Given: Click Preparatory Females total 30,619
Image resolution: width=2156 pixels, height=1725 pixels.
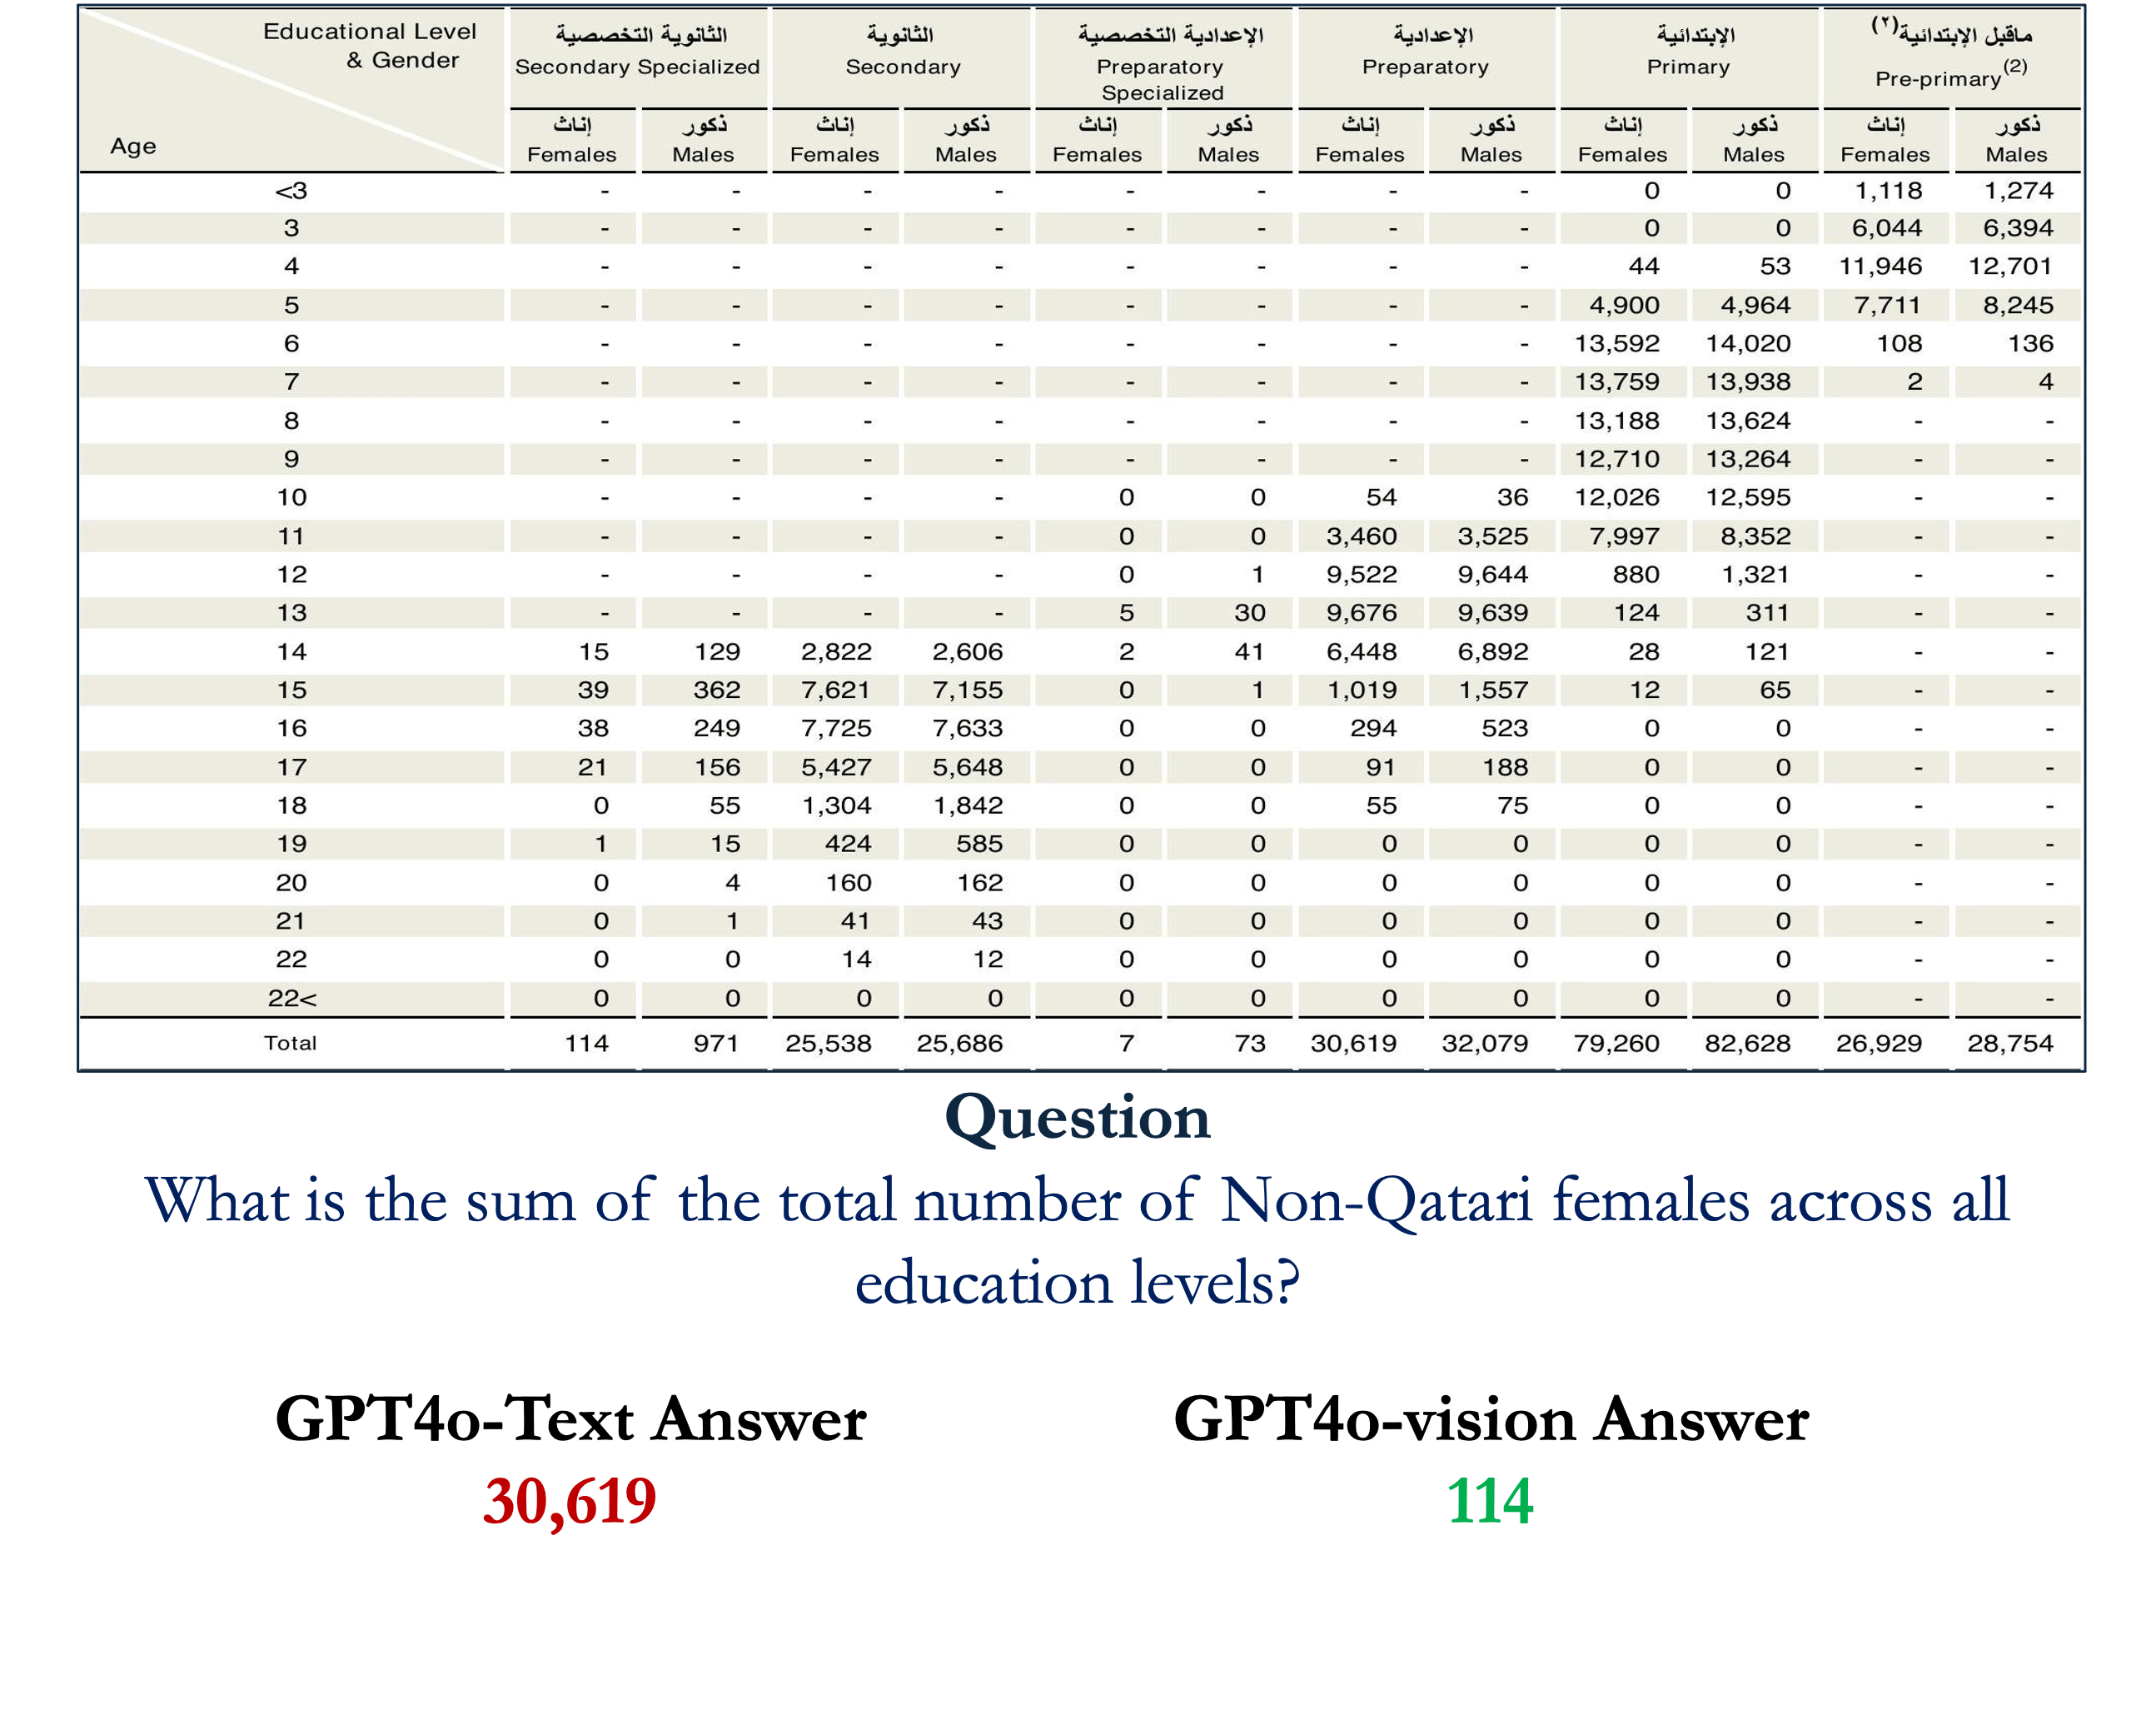Looking at the screenshot, I should click(x=1353, y=1043).
